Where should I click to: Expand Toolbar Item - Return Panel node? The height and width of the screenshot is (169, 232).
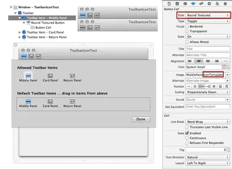click(19, 37)
